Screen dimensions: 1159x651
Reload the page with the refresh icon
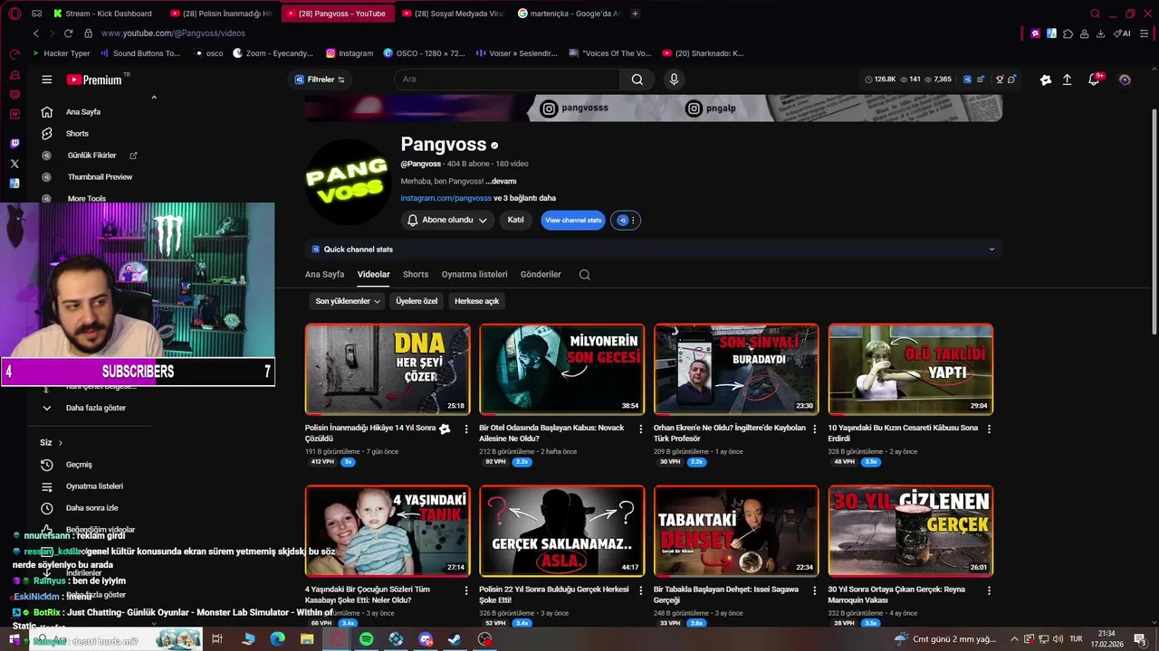click(68, 33)
